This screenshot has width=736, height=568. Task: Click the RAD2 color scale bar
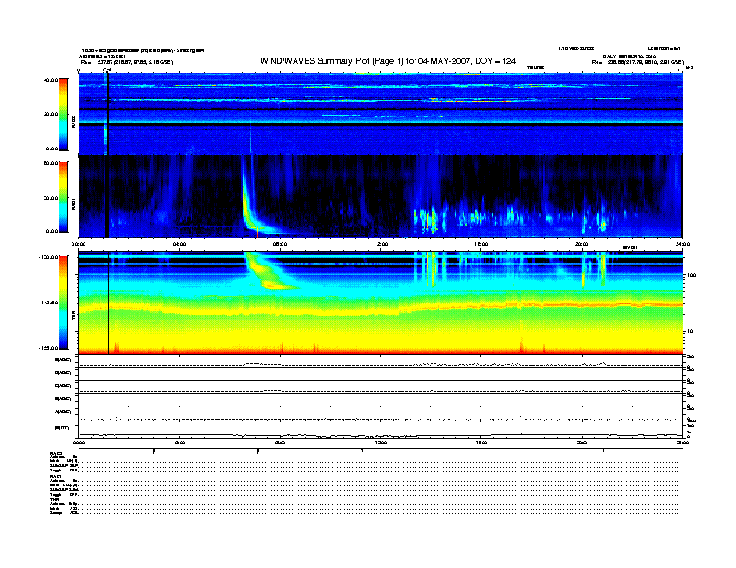pyautogui.click(x=63, y=114)
